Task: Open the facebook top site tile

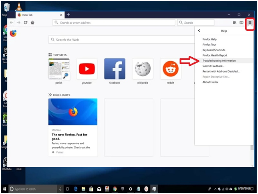Action: click(x=115, y=69)
